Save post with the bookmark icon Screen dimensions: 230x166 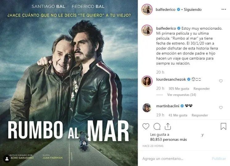[224, 126]
